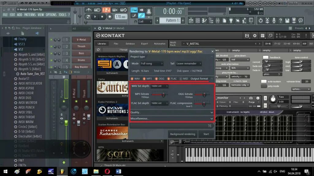Click the link chain icon
Image resolution: width=314 pixels, height=176 pixels.
point(141,15)
